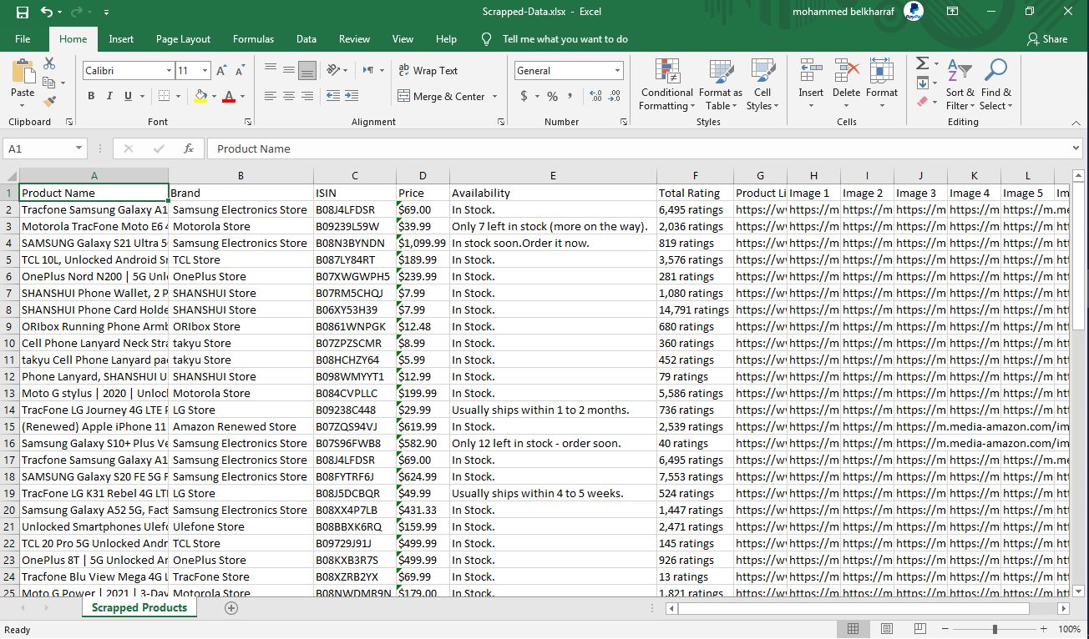The height and width of the screenshot is (639, 1089).
Task: Click the Save icon in the title bar
Action: point(23,13)
